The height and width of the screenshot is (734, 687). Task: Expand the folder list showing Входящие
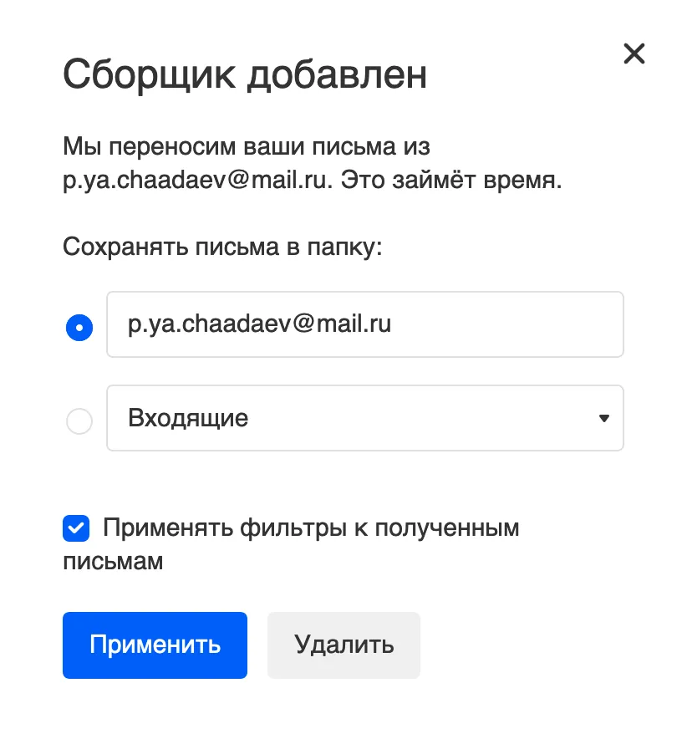tap(365, 418)
